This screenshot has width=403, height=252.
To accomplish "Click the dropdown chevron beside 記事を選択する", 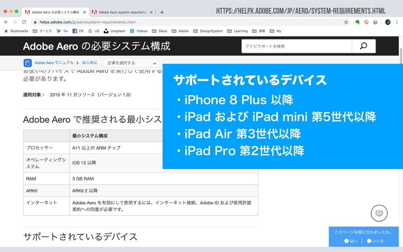I will pos(154,63).
